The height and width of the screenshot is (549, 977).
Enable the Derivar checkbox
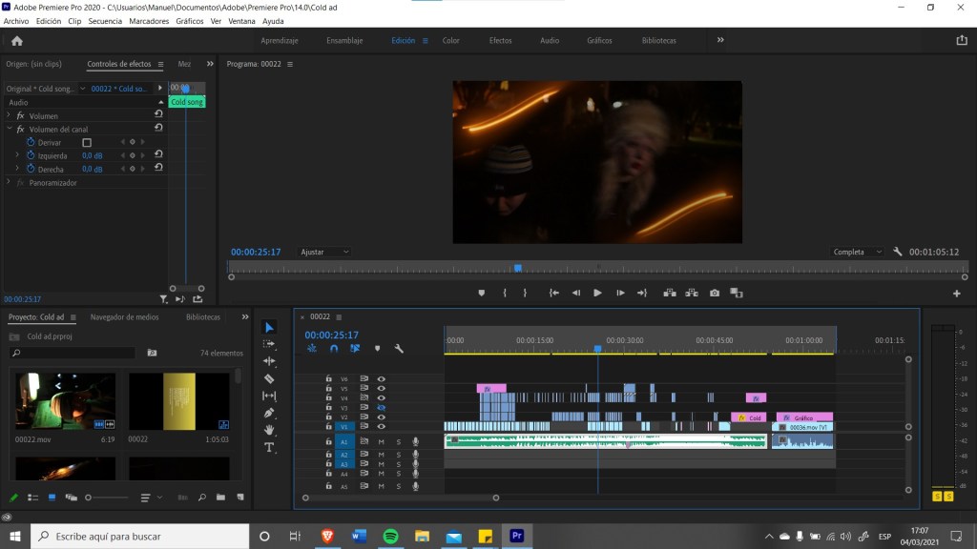pos(87,142)
